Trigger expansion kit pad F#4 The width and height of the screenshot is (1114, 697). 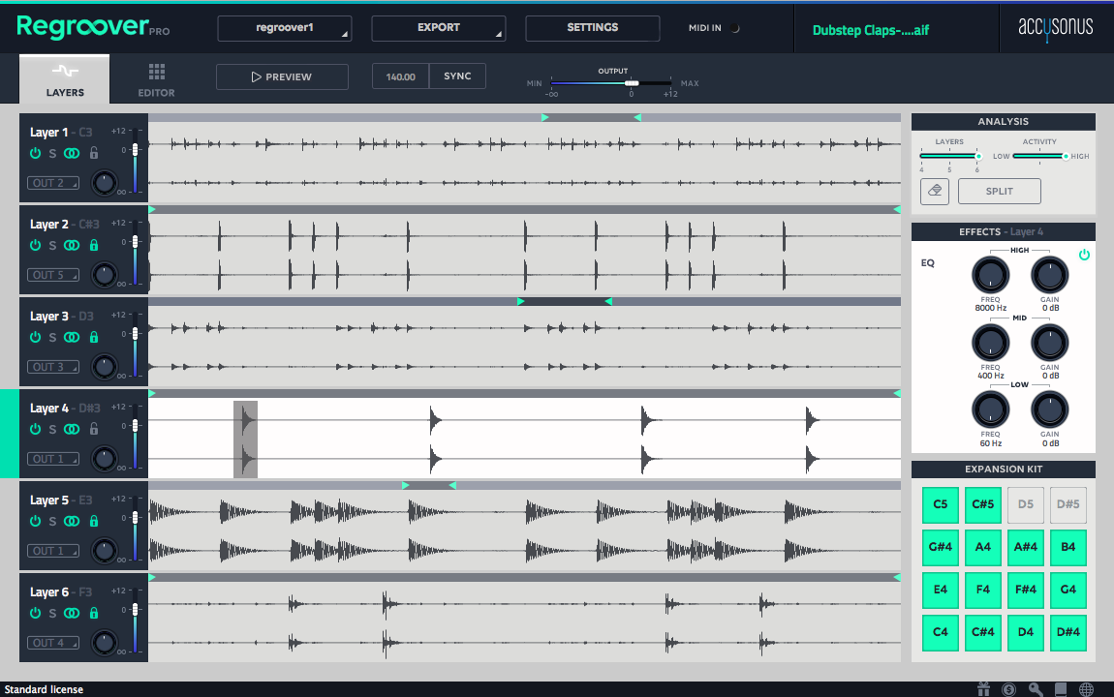point(1026,590)
